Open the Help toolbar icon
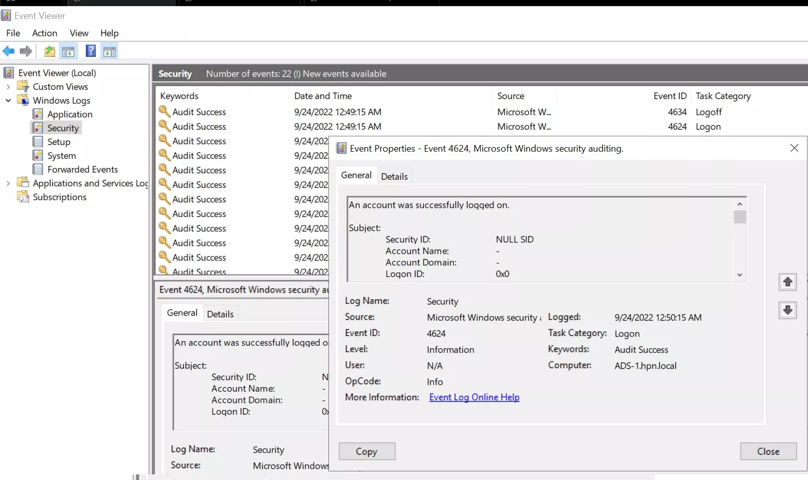Screen dimensions: 808x480 (90, 51)
